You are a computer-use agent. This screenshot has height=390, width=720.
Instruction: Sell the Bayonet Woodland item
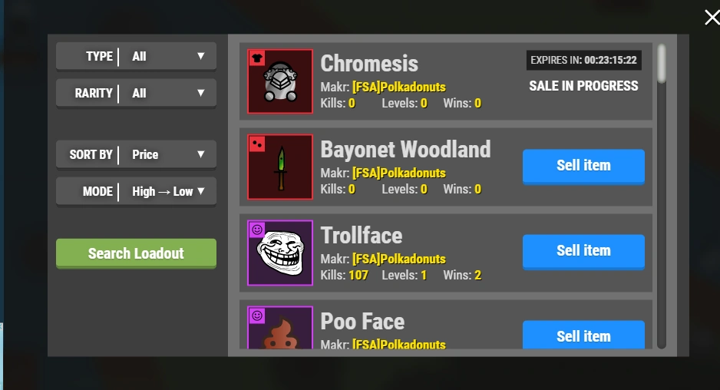pyautogui.click(x=583, y=166)
